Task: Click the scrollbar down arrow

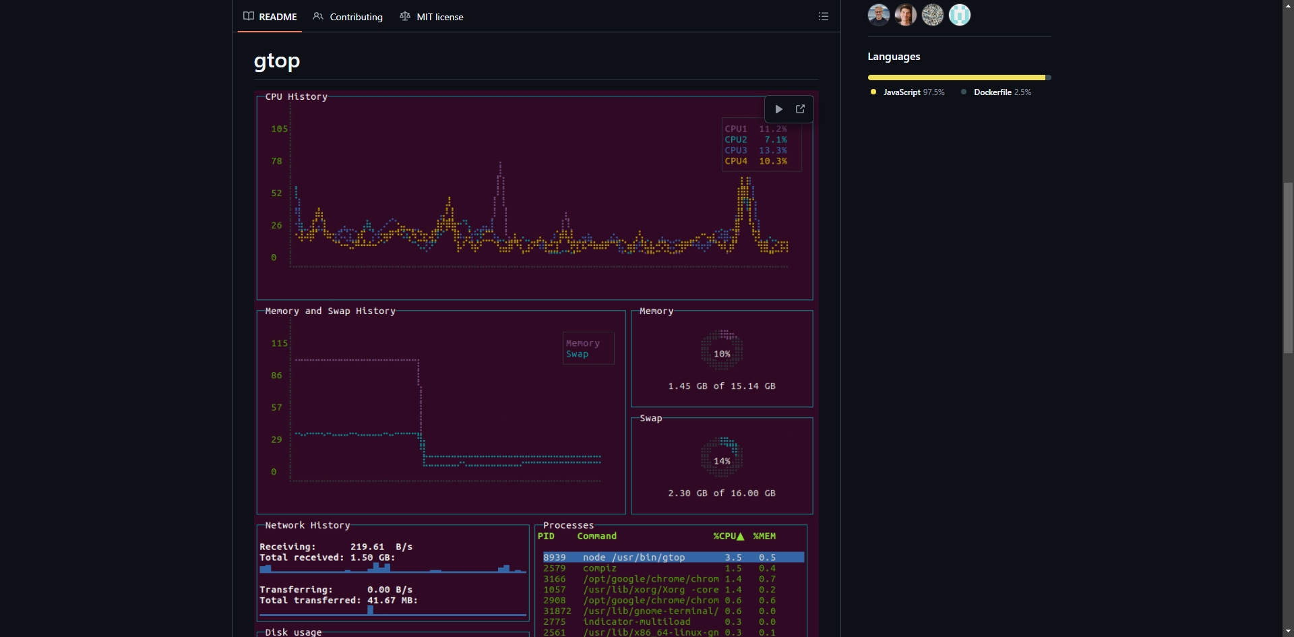Action: coord(1288,632)
